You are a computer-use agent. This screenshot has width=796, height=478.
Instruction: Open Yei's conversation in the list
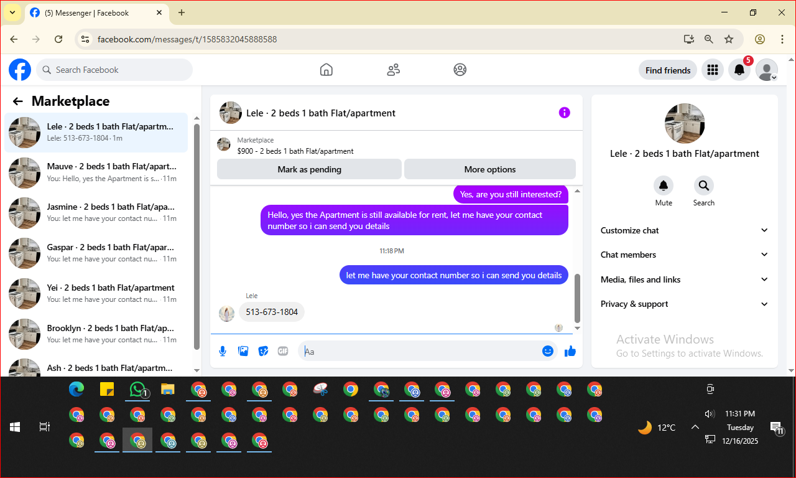(x=96, y=294)
